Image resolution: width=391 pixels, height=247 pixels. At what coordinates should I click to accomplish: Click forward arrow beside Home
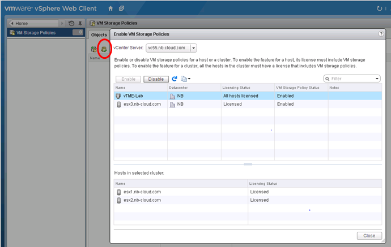click(x=62, y=23)
